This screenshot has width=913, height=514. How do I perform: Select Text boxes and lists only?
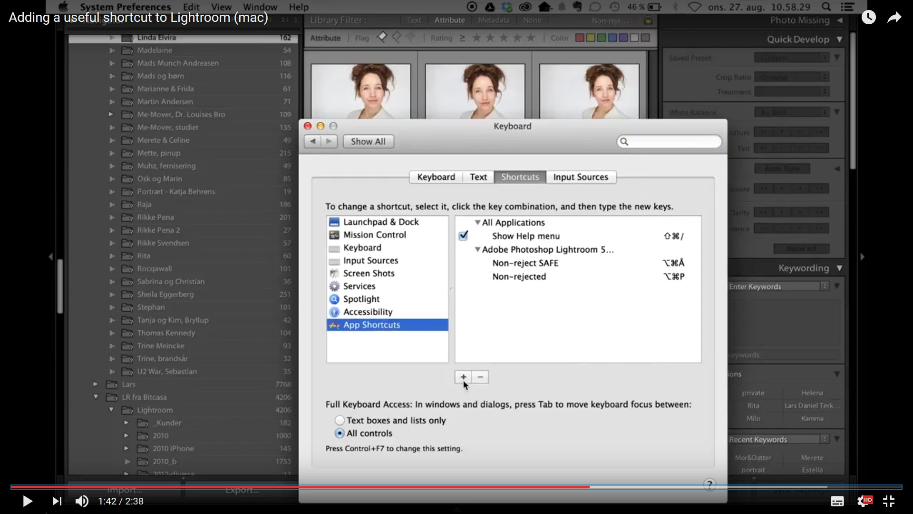coord(340,420)
